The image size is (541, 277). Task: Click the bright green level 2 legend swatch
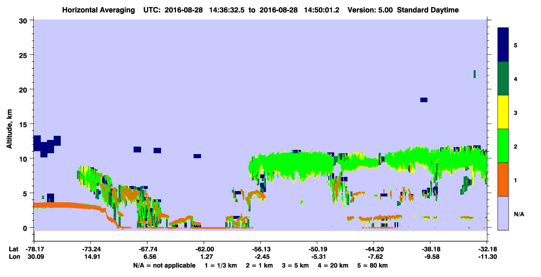pos(504,146)
